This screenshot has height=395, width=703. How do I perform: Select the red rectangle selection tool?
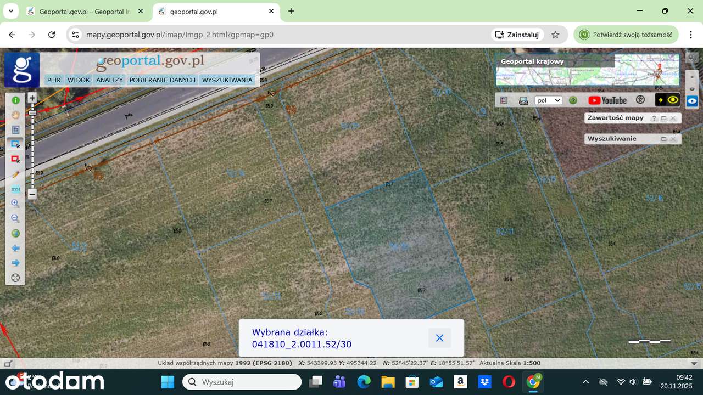(15, 159)
